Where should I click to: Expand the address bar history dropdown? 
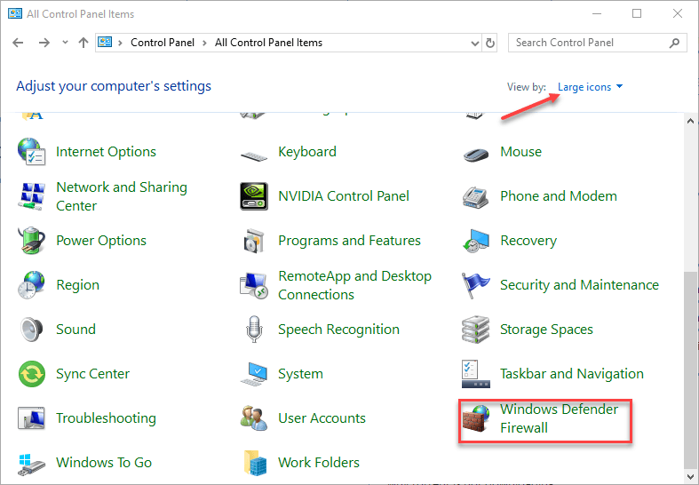(x=475, y=44)
